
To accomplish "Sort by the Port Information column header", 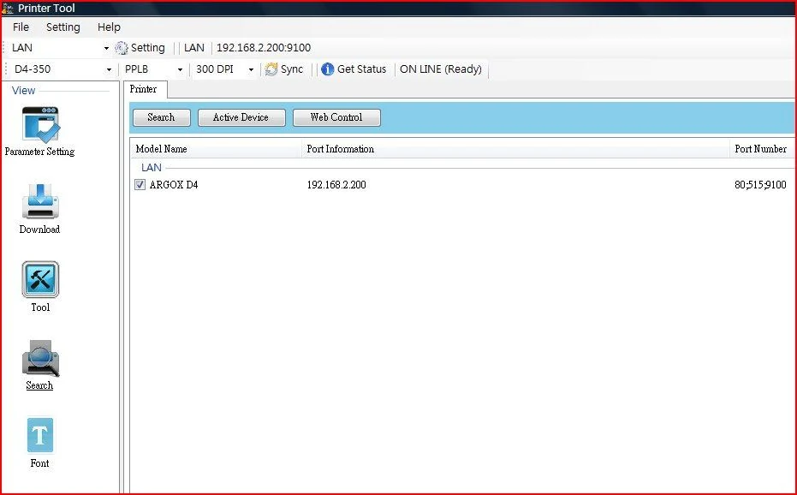I will click(515, 149).
